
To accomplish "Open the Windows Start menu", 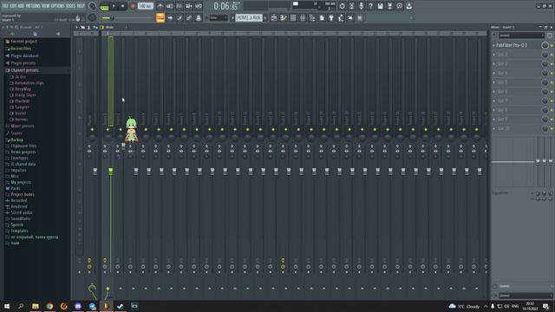I will tap(7, 306).
